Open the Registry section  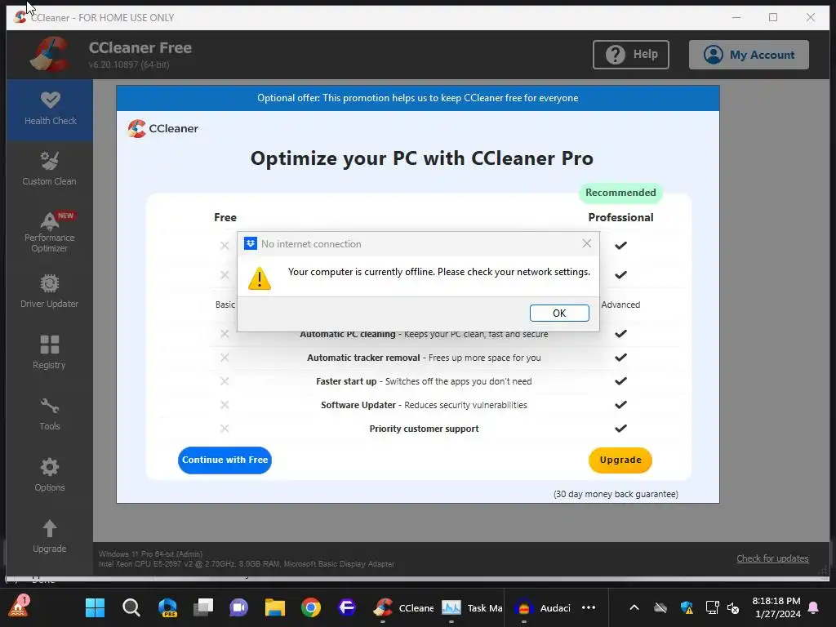point(50,353)
